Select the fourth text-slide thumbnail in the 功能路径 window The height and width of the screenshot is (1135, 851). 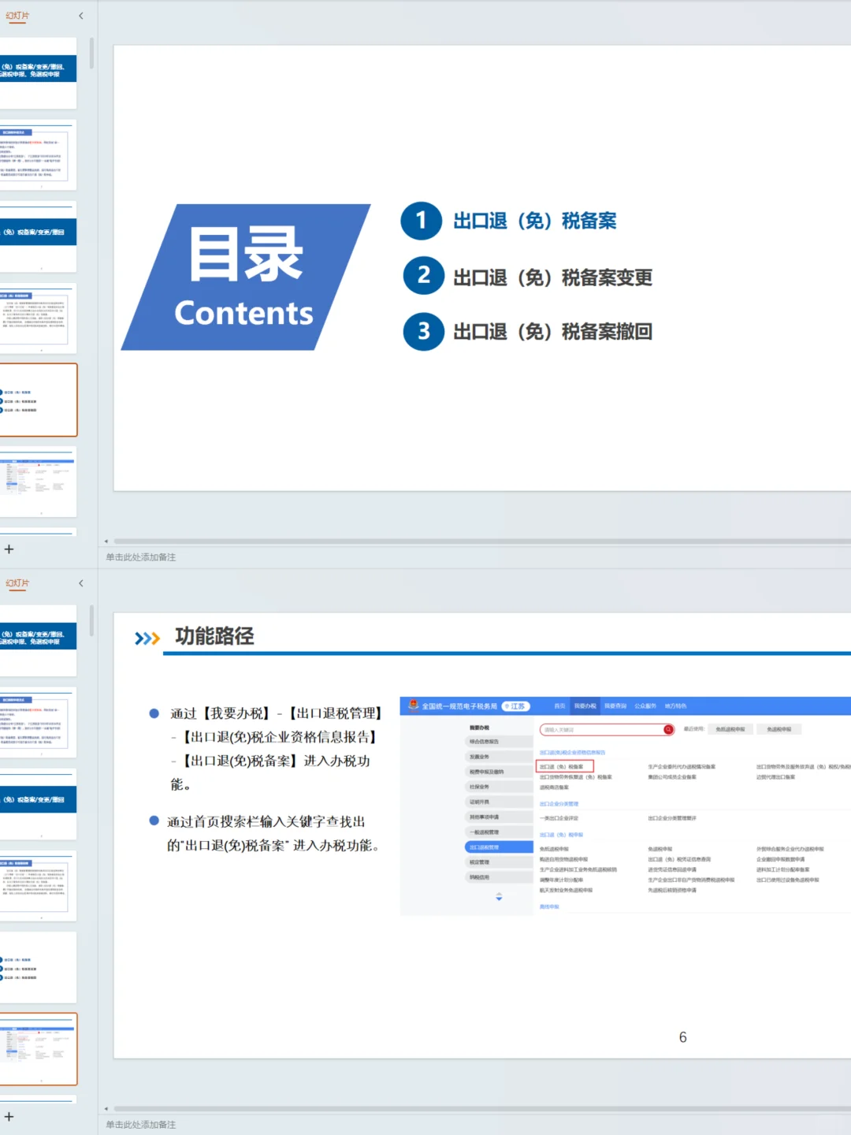[38, 886]
